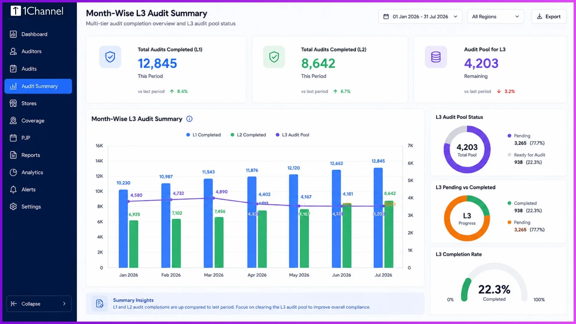Viewport: 576px width, 324px height.
Task: Click the info icon beside chart title
Action: tap(189, 119)
